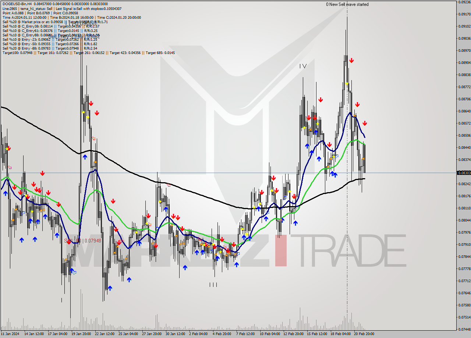Click the '20 Feb 20:00' date label
Image resolution: width=471 pixels, height=338 pixels.
coord(364,334)
